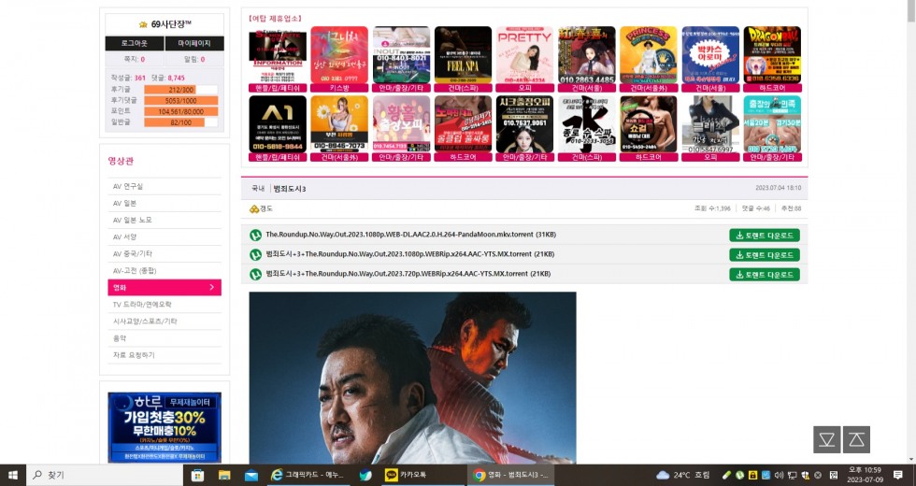Open the Mail app on the taskbar
The image size is (916, 486).
click(x=251, y=475)
